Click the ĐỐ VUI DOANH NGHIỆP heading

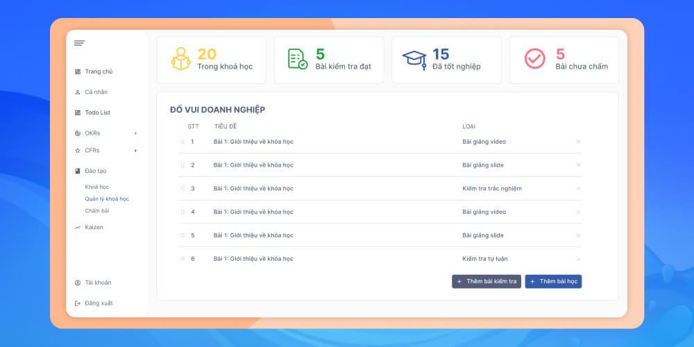[x=218, y=110]
